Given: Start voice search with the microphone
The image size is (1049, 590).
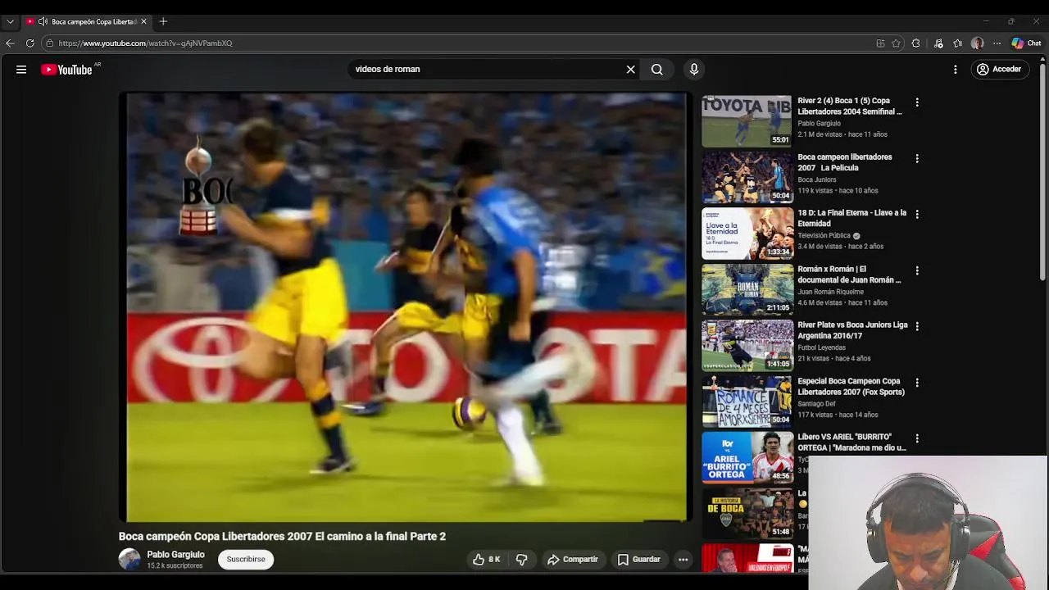Looking at the screenshot, I should [694, 70].
